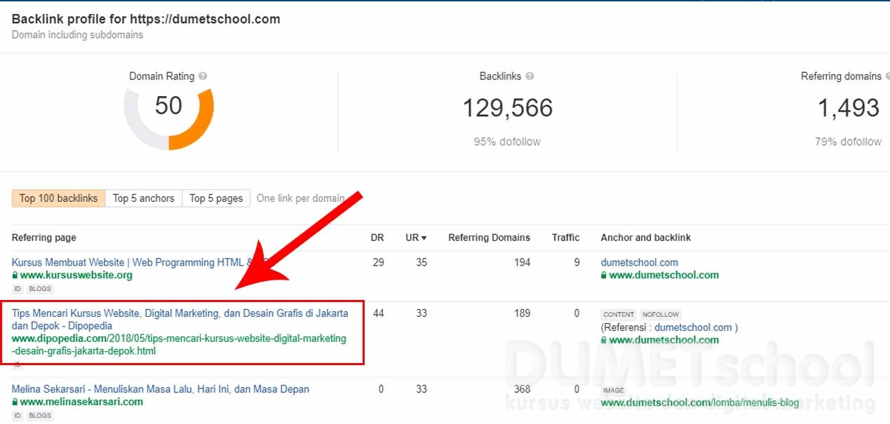The width and height of the screenshot is (890, 424).
Task: Click the IMAGE tag in Melina Sekarsari row
Action: tap(614, 390)
